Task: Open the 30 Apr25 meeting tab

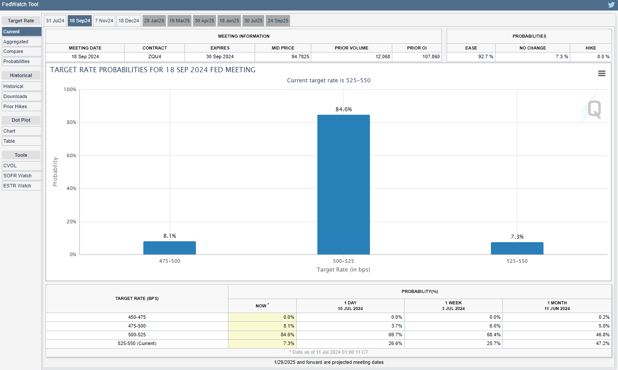Action: click(x=205, y=21)
